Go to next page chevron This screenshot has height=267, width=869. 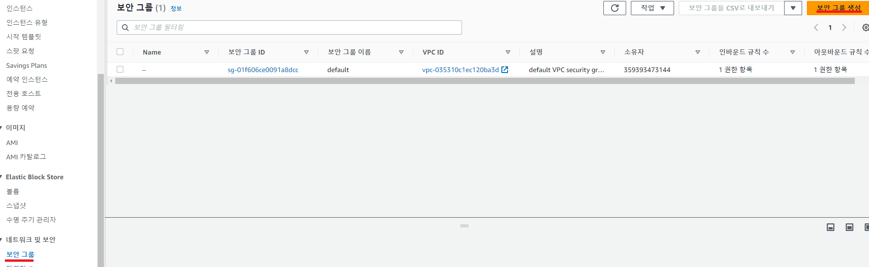coord(844,28)
